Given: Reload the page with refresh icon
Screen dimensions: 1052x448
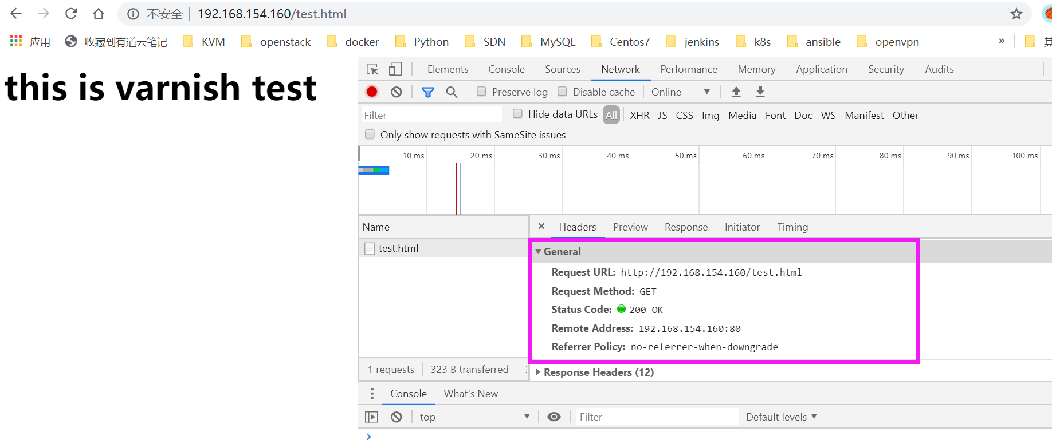Looking at the screenshot, I should click(71, 14).
